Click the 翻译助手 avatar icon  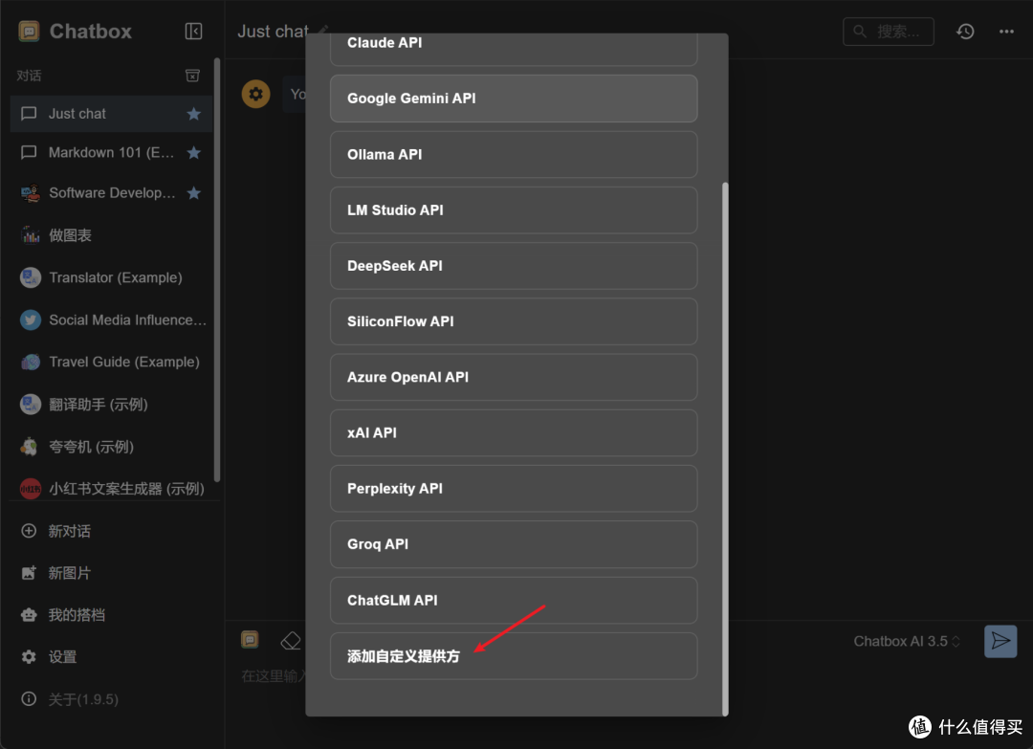pos(31,405)
